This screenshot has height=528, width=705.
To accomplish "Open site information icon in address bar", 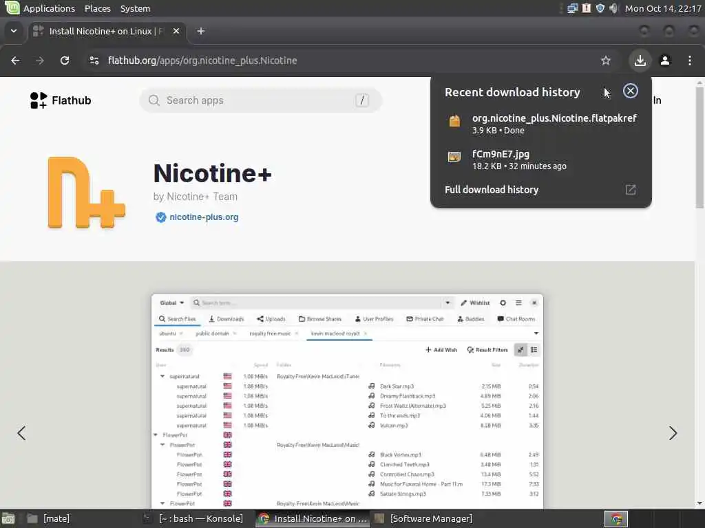I will tap(94, 60).
